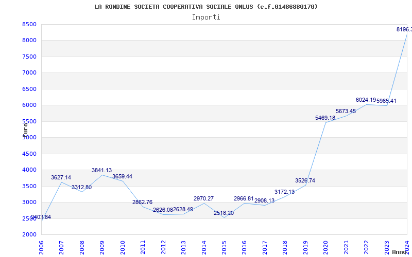
Task: Select the 3659.44 data label
Action: pos(122,176)
